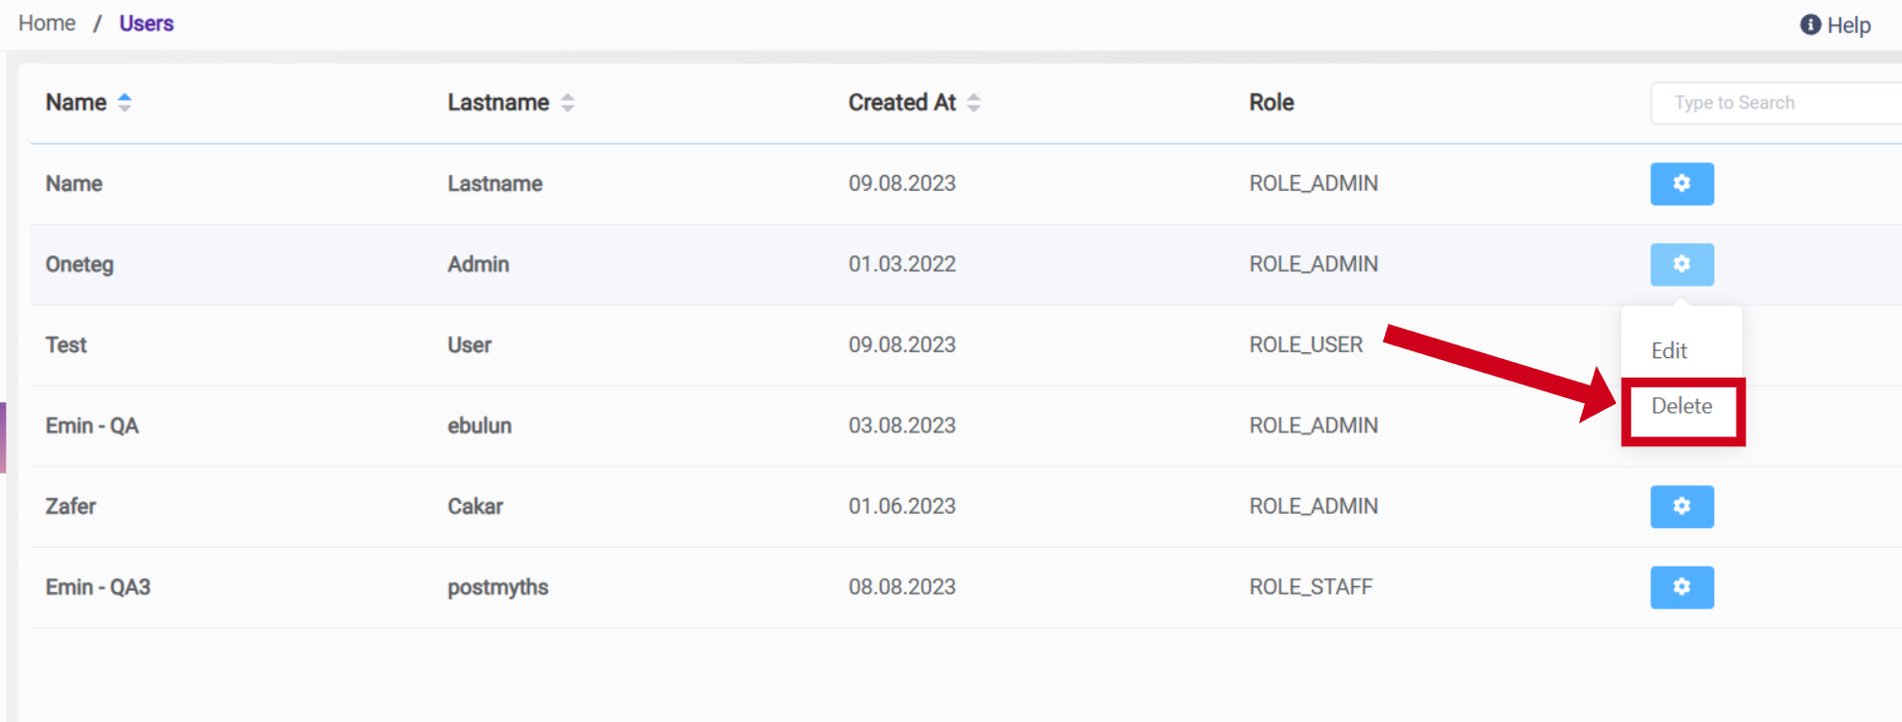This screenshot has width=1902, height=722.
Task: Sort by the Lastname column arrows
Action: [568, 103]
